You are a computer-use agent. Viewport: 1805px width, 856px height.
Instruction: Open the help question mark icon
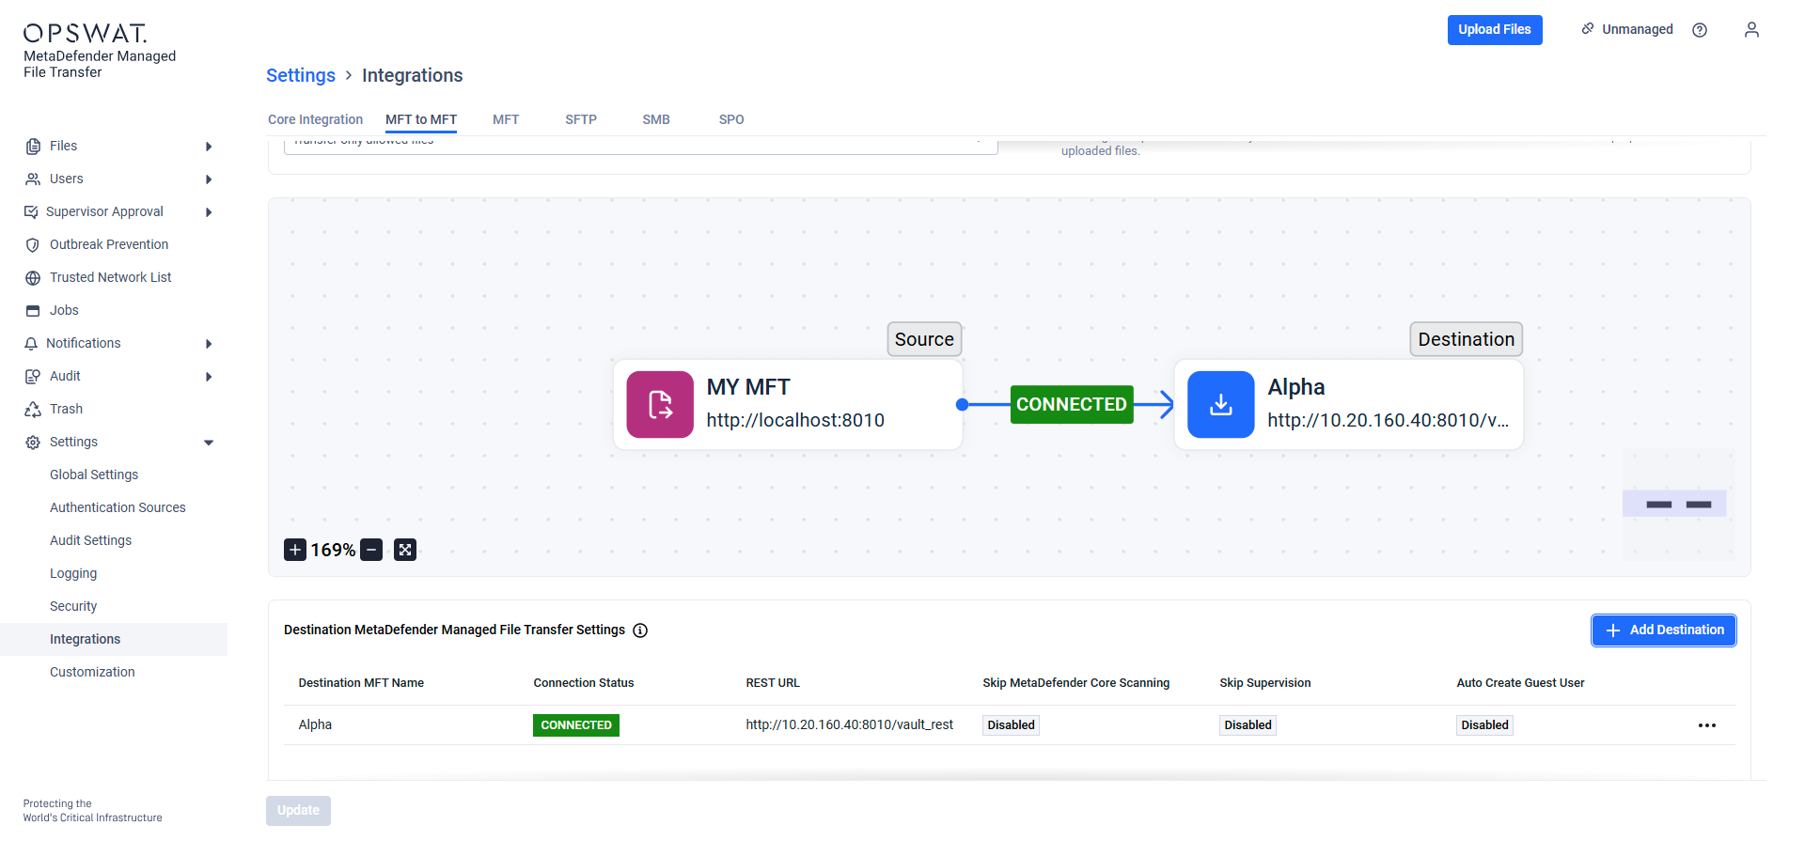(1700, 30)
